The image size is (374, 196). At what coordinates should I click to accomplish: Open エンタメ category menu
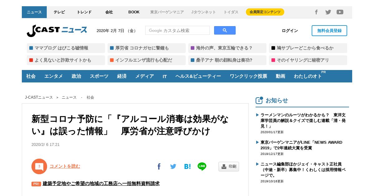54,76
